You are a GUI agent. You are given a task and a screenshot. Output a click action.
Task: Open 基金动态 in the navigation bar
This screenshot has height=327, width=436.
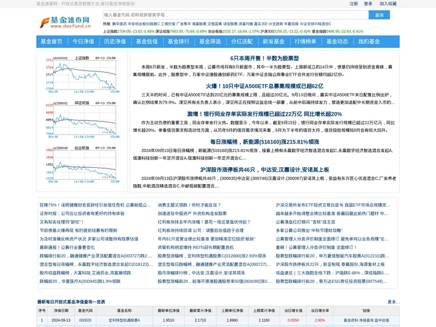(337, 41)
